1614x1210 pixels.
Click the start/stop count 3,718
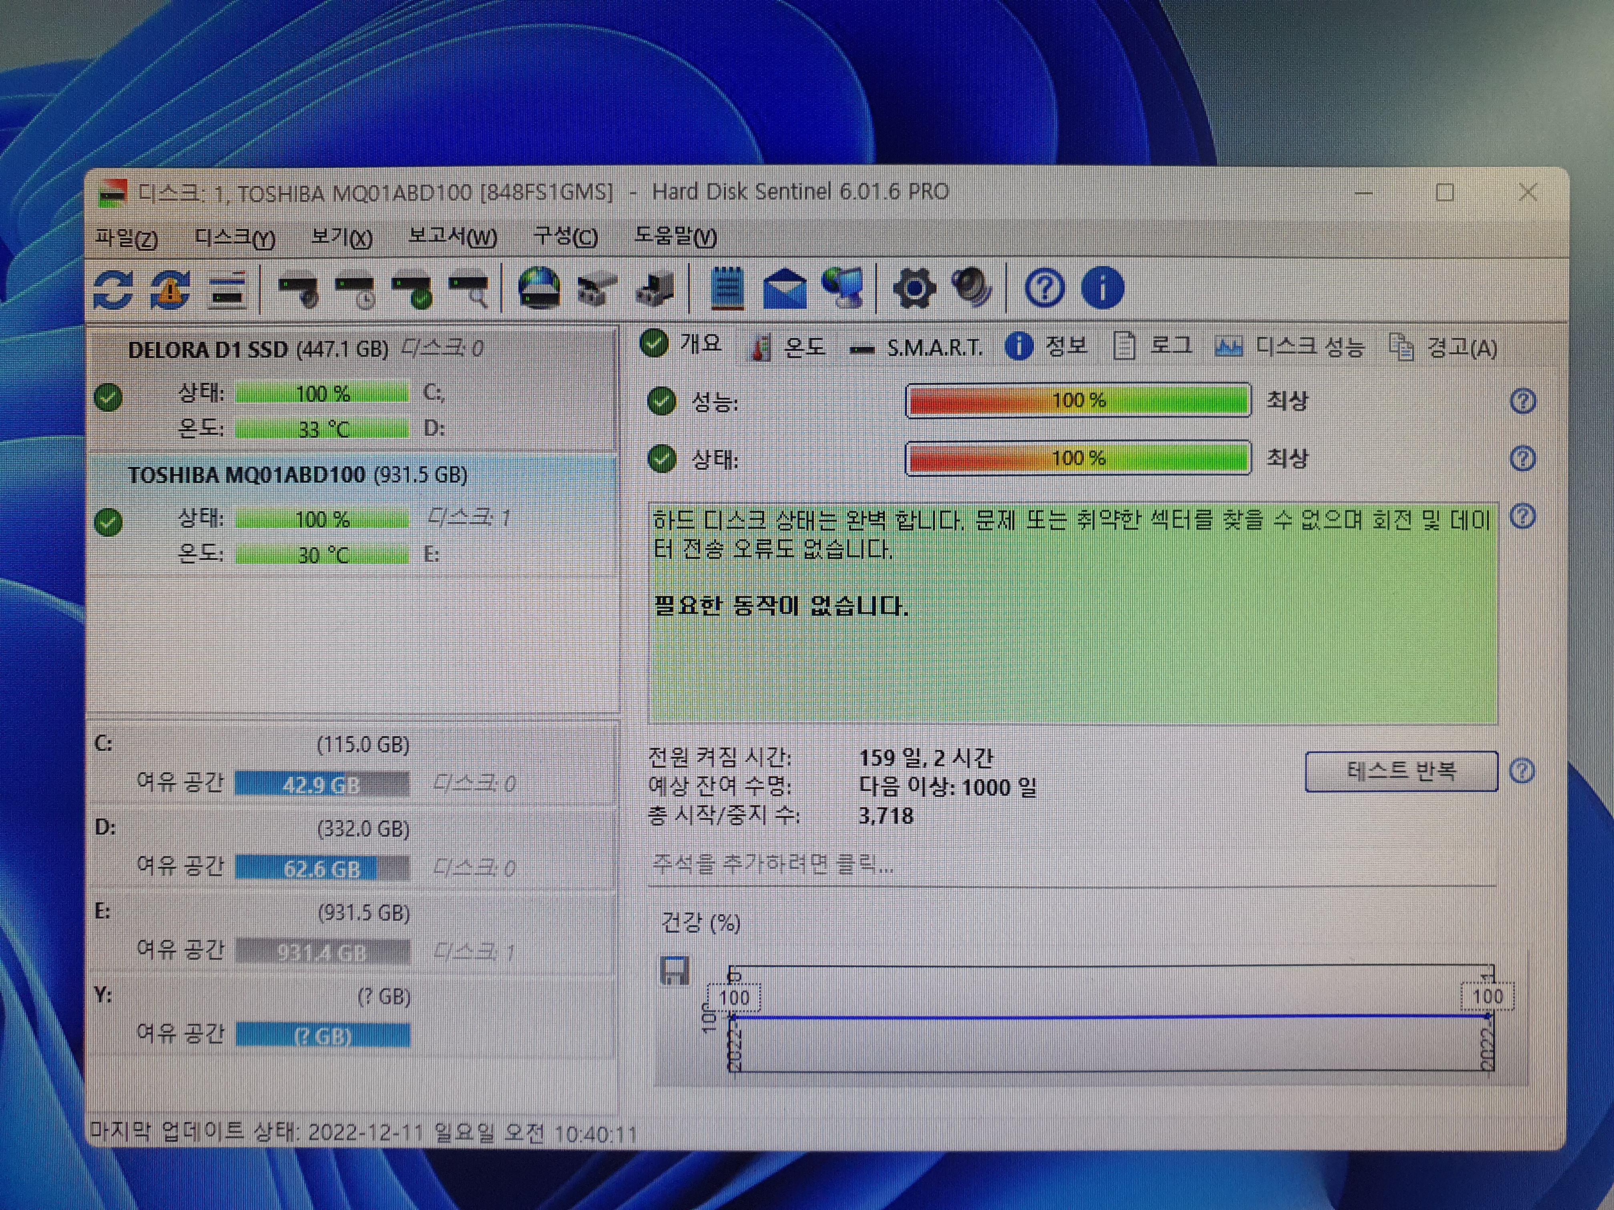(x=886, y=815)
